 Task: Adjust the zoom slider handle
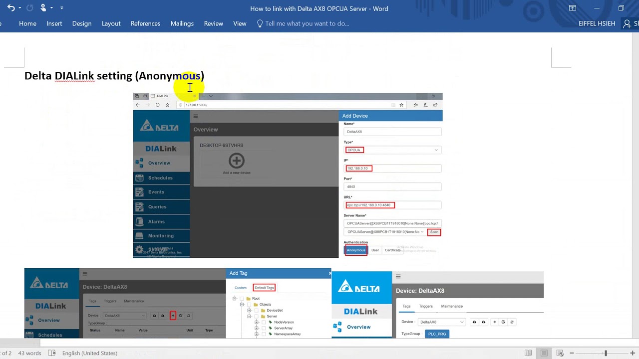pos(606,353)
